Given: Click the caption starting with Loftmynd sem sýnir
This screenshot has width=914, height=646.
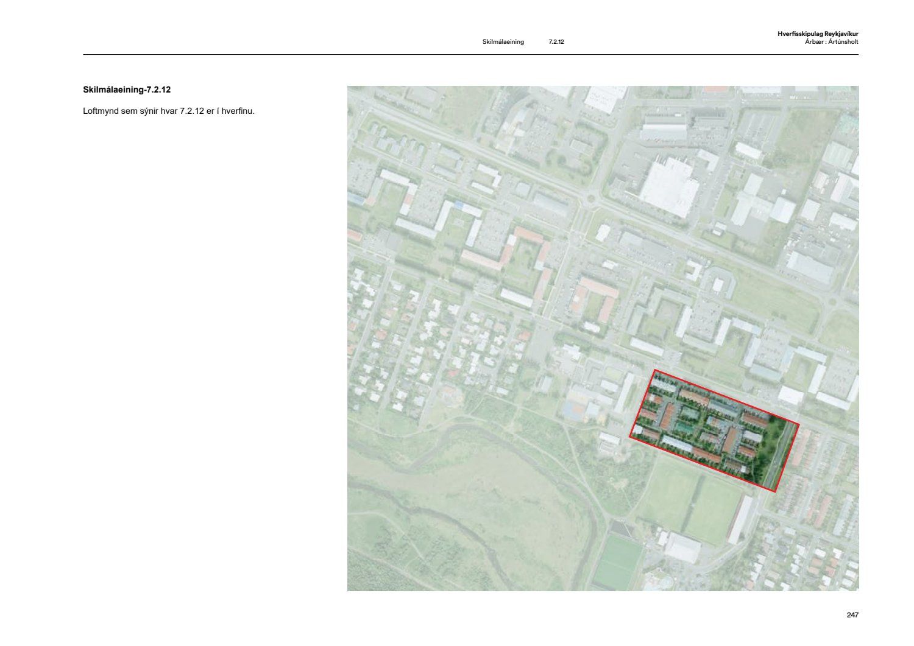Looking at the screenshot, I should tap(168, 111).
